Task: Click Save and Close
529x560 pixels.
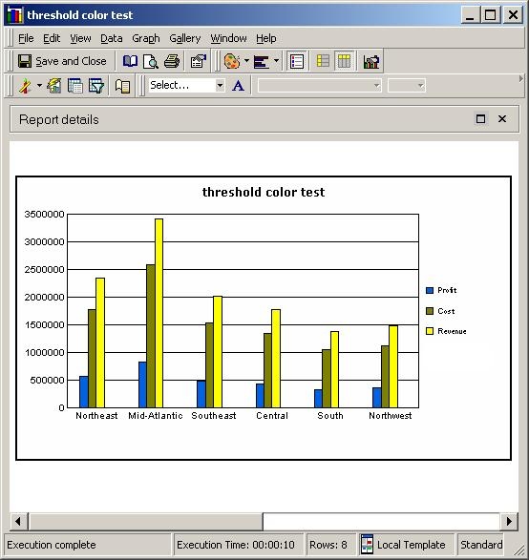Action: click(x=62, y=61)
